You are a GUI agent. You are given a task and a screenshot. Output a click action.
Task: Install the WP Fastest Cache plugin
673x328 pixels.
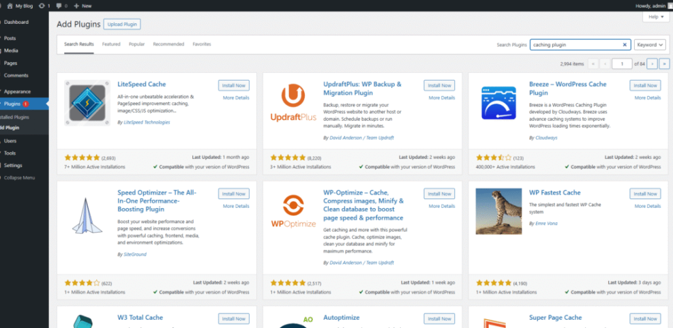[645, 194]
